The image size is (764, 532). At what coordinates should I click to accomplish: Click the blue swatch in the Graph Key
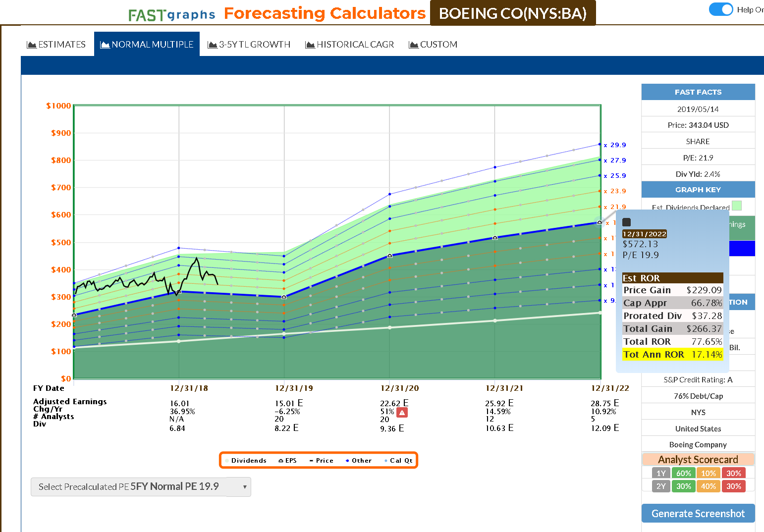point(742,248)
